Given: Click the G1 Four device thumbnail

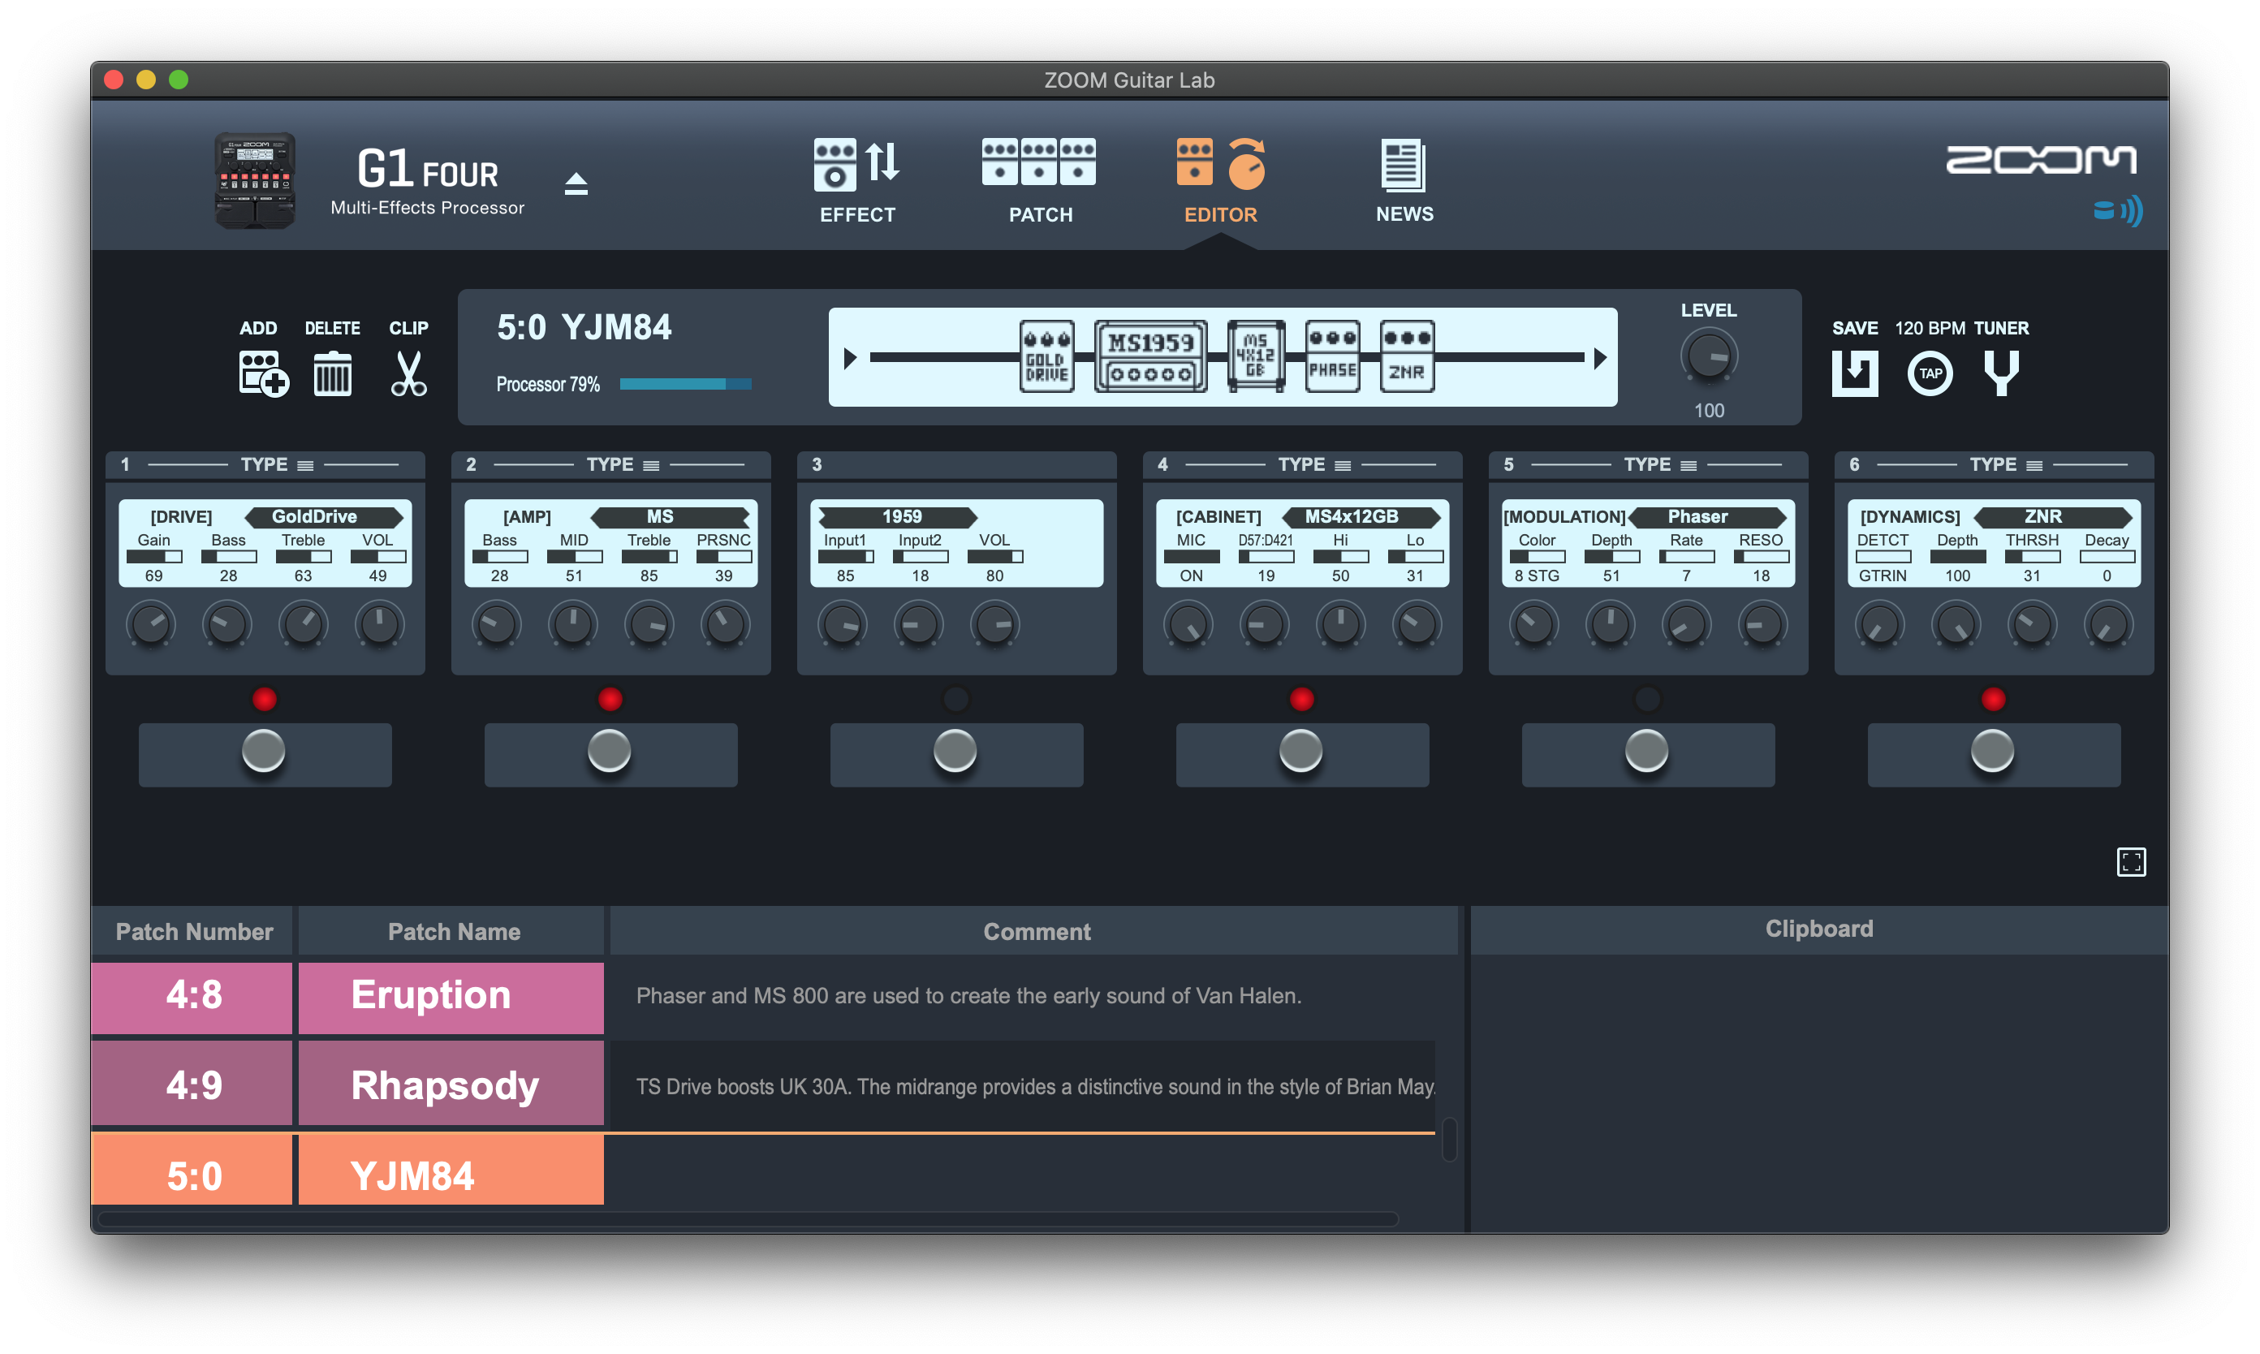Looking at the screenshot, I should (x=255, y=179).
